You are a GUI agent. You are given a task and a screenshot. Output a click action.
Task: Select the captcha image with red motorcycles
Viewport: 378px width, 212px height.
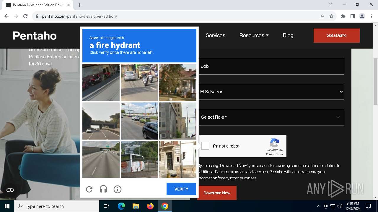click(101, 83)
